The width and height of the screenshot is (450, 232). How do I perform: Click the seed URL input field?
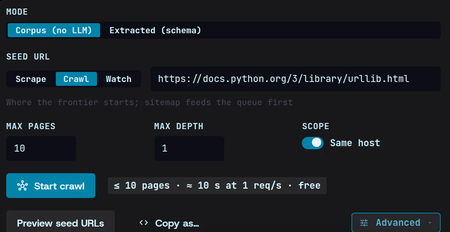point(295,79)
